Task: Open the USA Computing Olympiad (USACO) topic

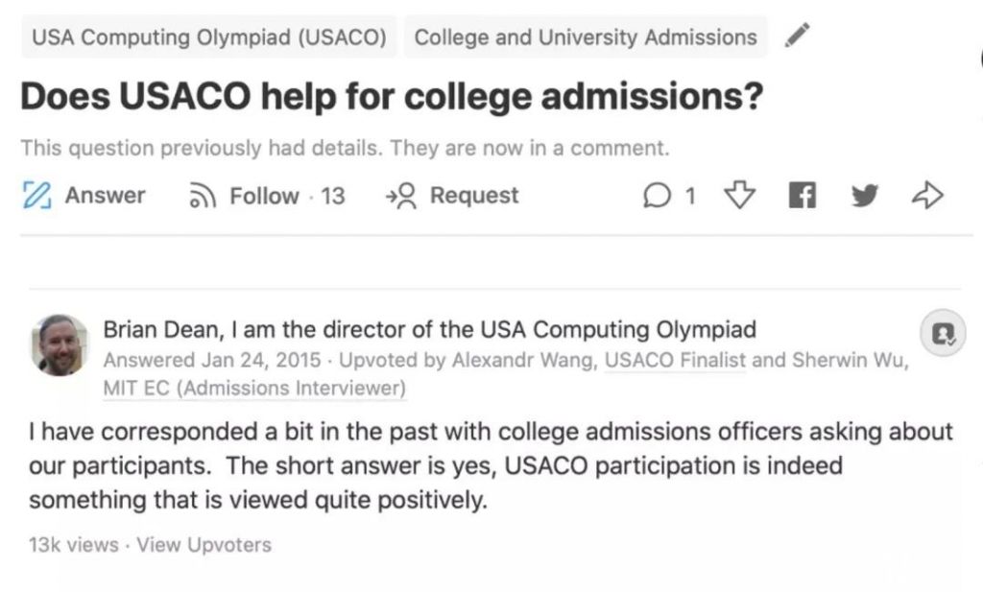Action: click(x=209, y=37)
